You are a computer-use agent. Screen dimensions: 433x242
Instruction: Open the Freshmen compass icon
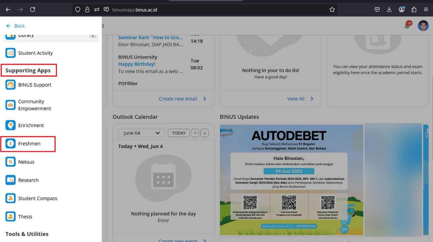pyautogui.click(x=10, y=144)
